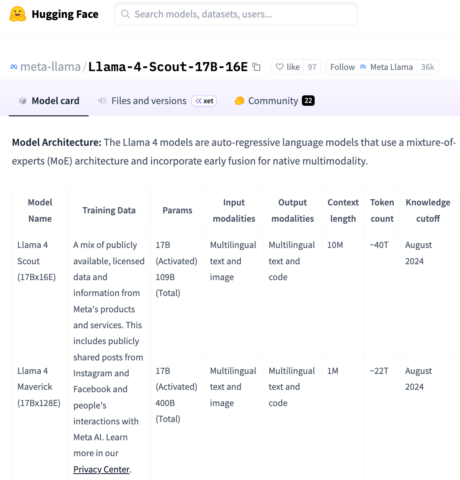
Task: Focus the search models, datasets, users field
Action: point(236,14)
